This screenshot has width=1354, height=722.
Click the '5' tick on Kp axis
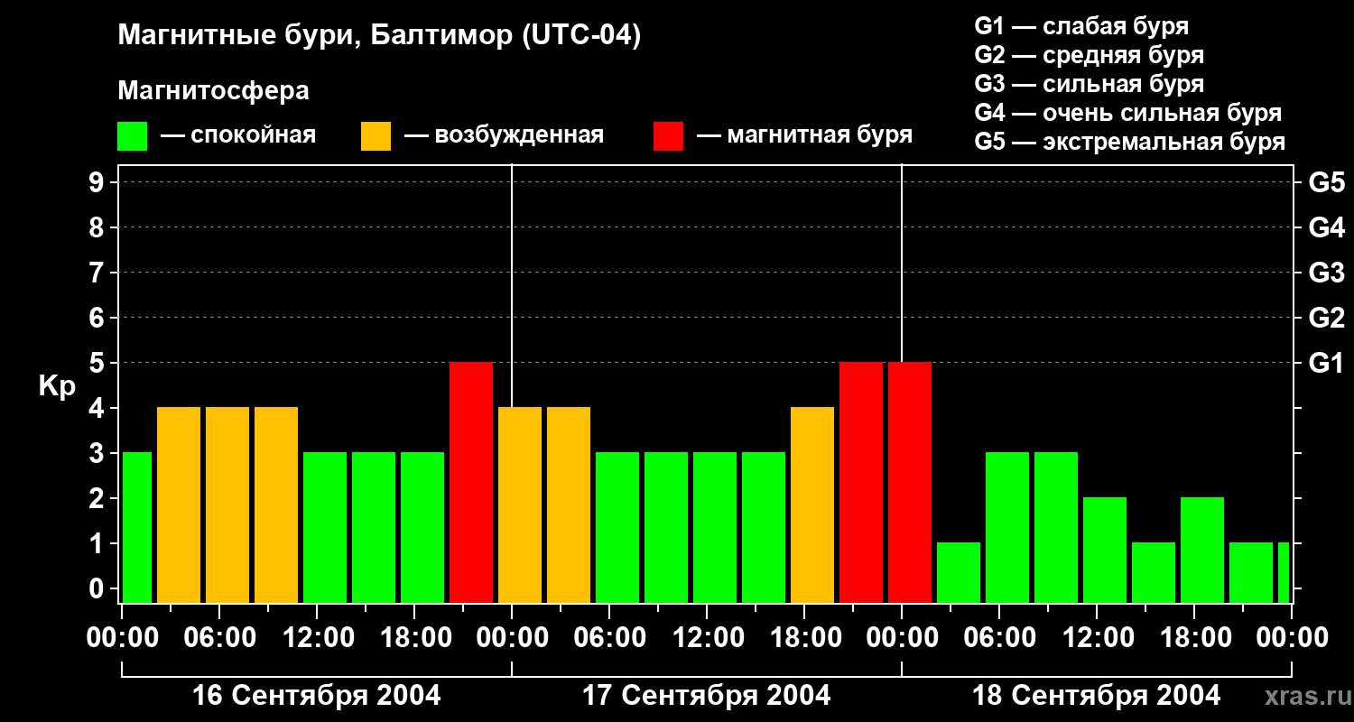(x=98, y=363)
